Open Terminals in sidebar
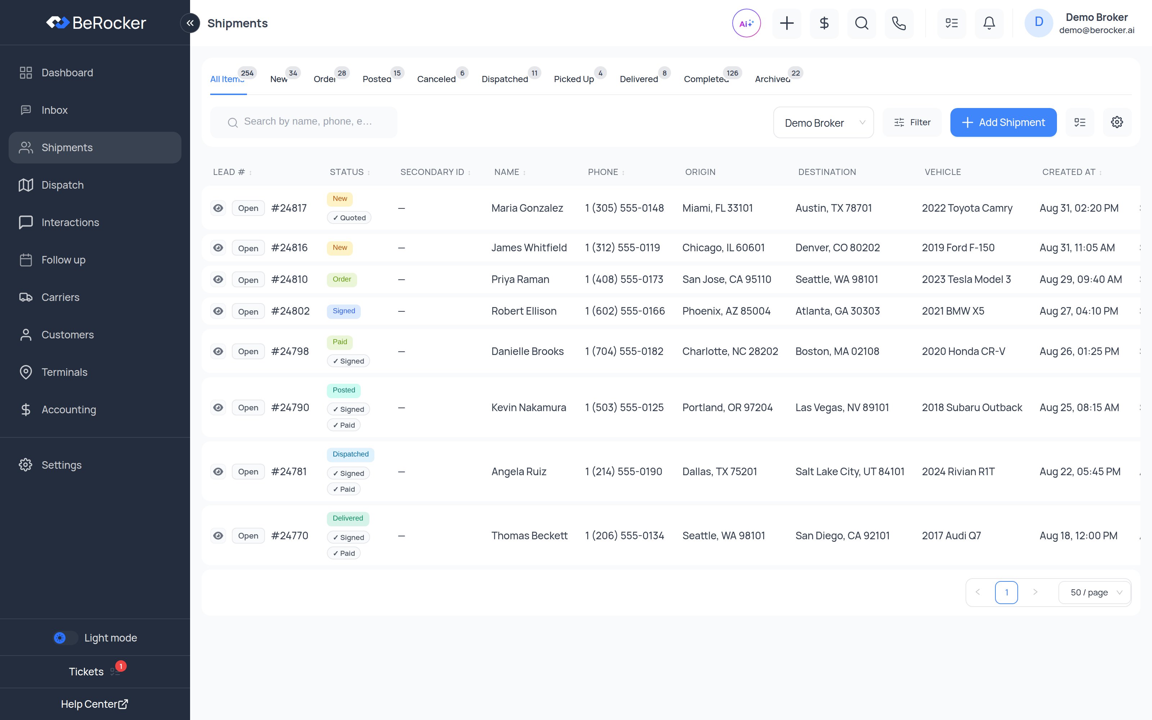 pyautogui.click(x=95, y=372)
